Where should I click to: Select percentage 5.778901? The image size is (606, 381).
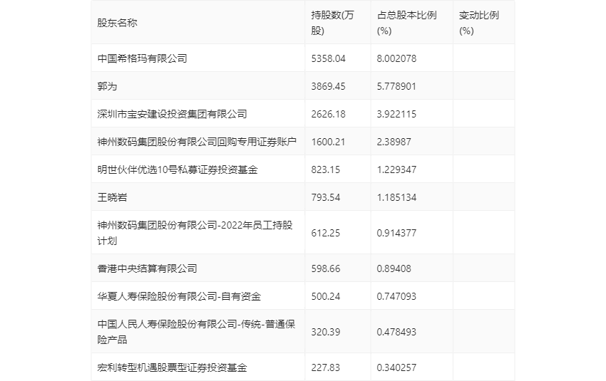point(396,86)
